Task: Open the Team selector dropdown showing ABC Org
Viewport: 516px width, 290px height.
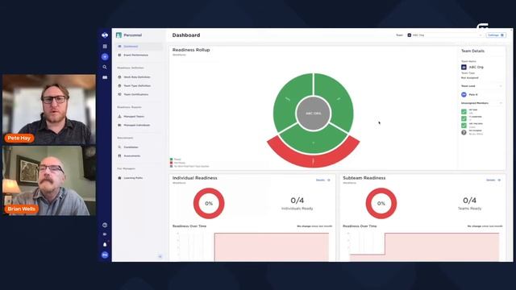Action: pyautogui.click(x=445, y=35)
